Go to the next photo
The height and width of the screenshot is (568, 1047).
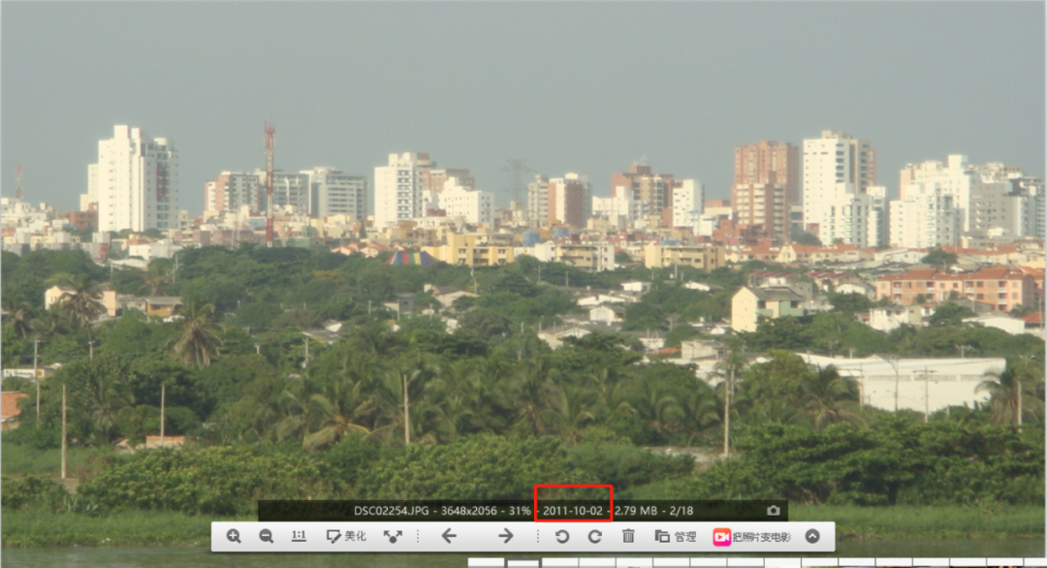pyautogui.click(x=506, y=536)
